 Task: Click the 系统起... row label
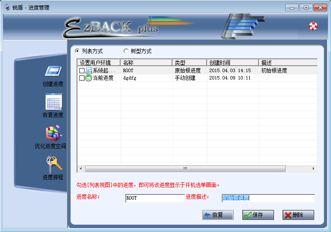click(104, 70)
